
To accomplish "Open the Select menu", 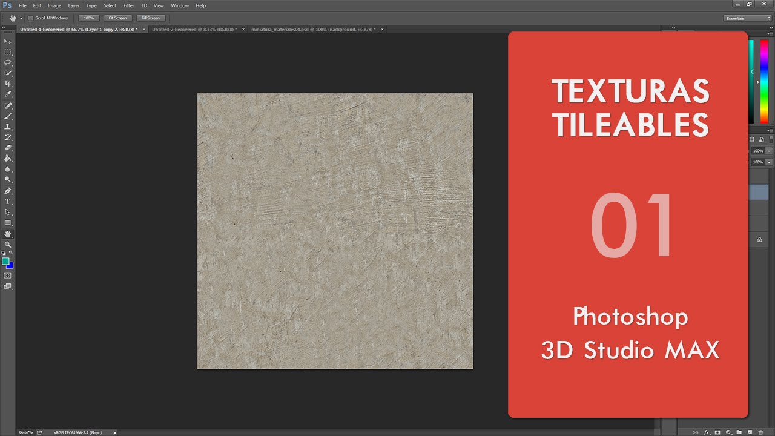I will 110,5.
